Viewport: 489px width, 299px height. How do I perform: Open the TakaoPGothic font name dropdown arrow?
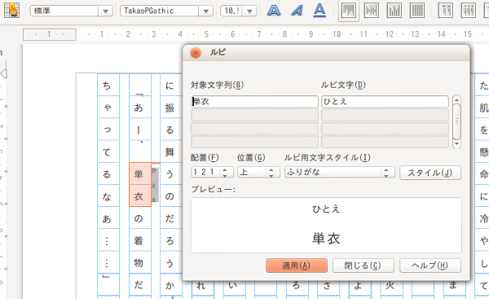point(206,11)
